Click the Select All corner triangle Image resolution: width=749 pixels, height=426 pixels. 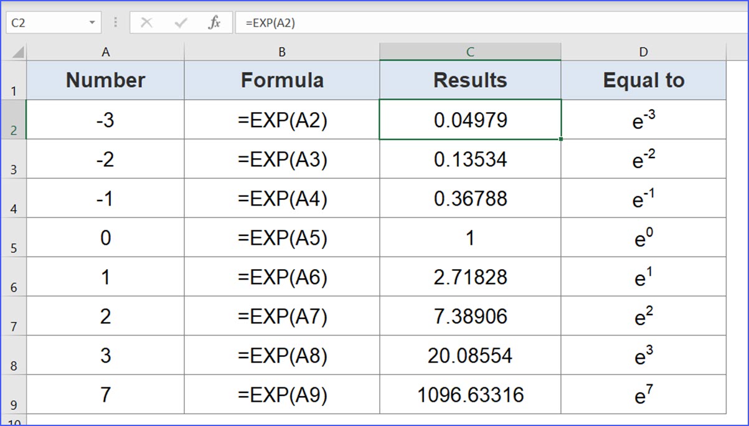[x=18, y=52]
